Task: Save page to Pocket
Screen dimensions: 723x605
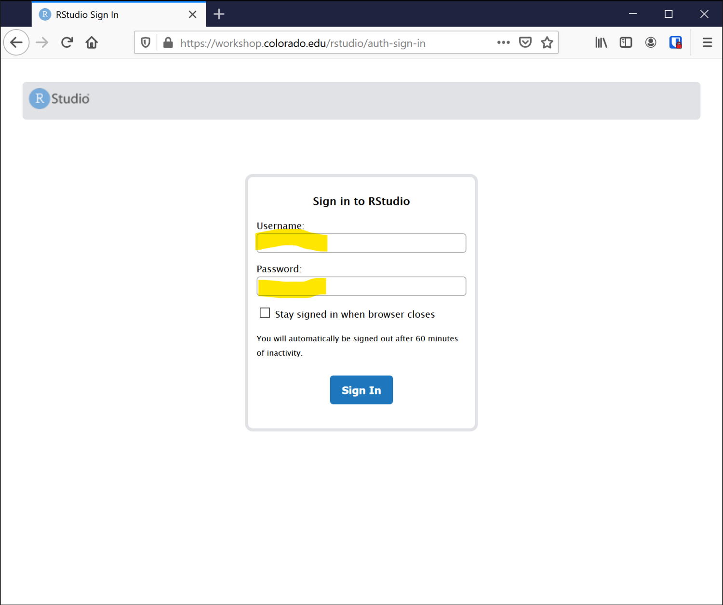Action: click(x=525, y=42)
